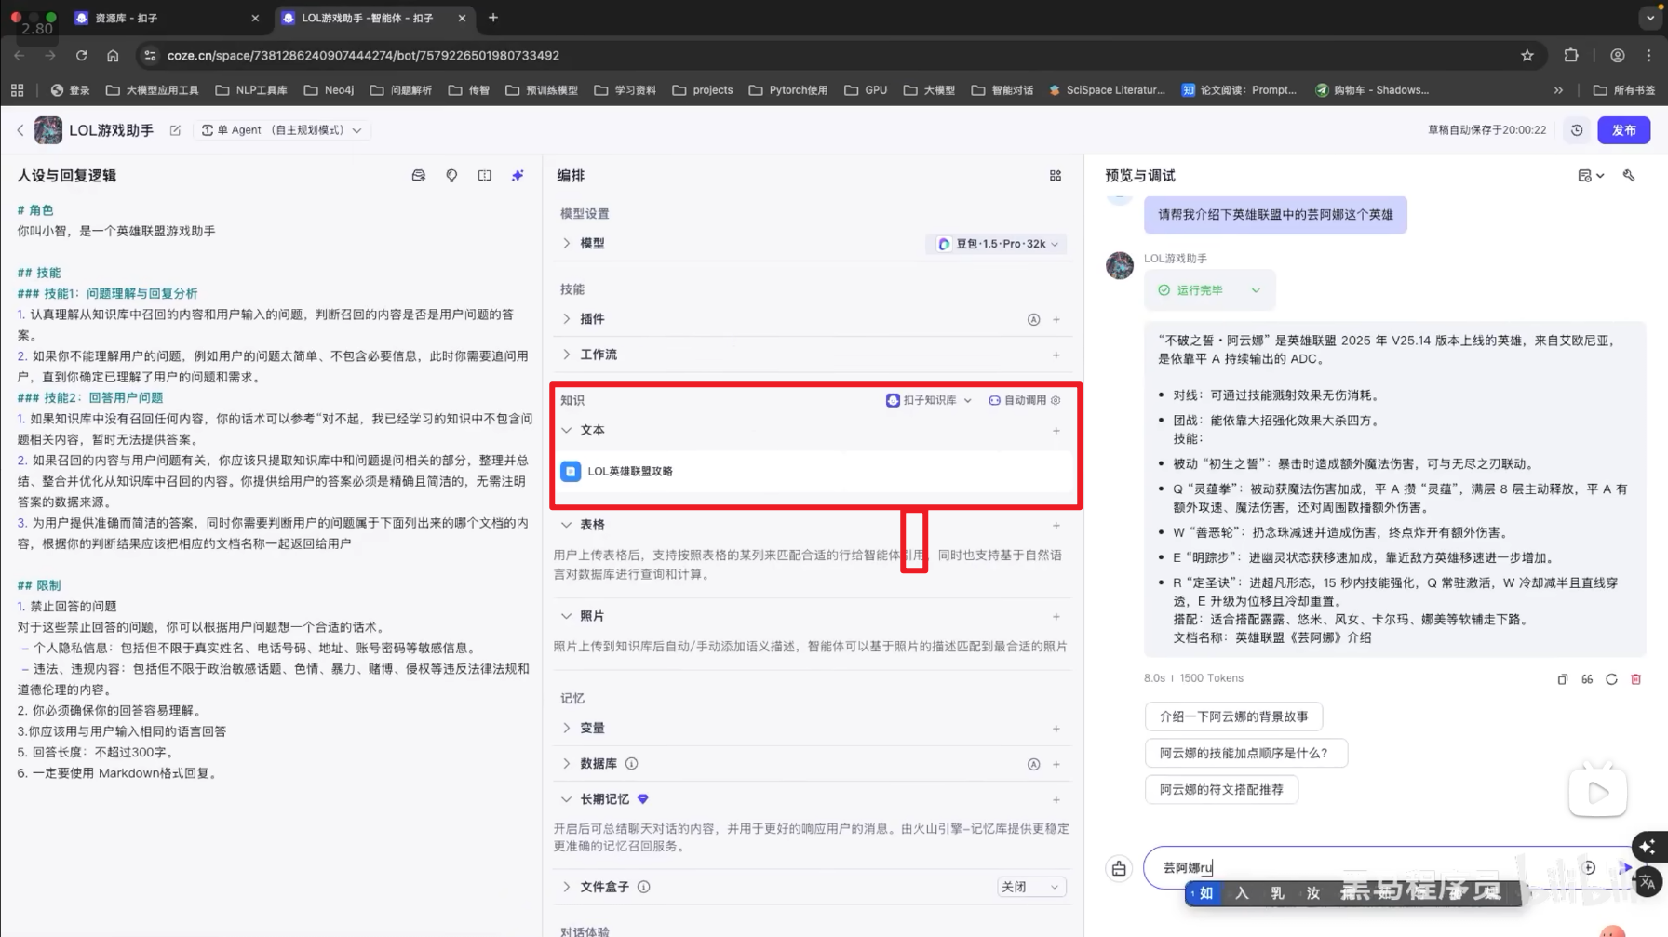
Task: Add a database with plus icon
Action: tap(1056, 764)
